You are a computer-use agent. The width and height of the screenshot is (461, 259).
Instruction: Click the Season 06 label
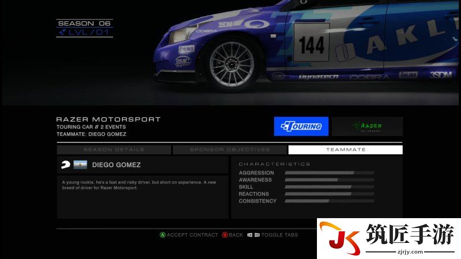pyautogui.click(x=84, y=23)
